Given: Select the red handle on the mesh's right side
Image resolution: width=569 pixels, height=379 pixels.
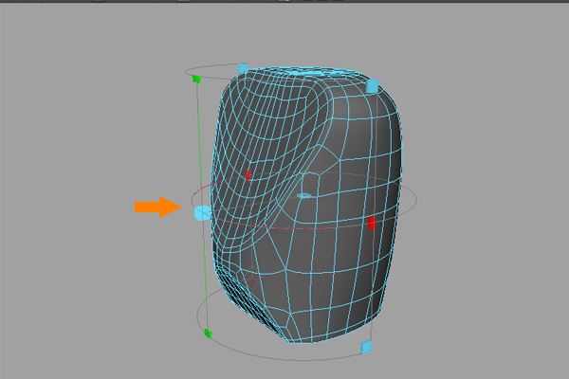Looking at the screenshot, I should point(371,223).
